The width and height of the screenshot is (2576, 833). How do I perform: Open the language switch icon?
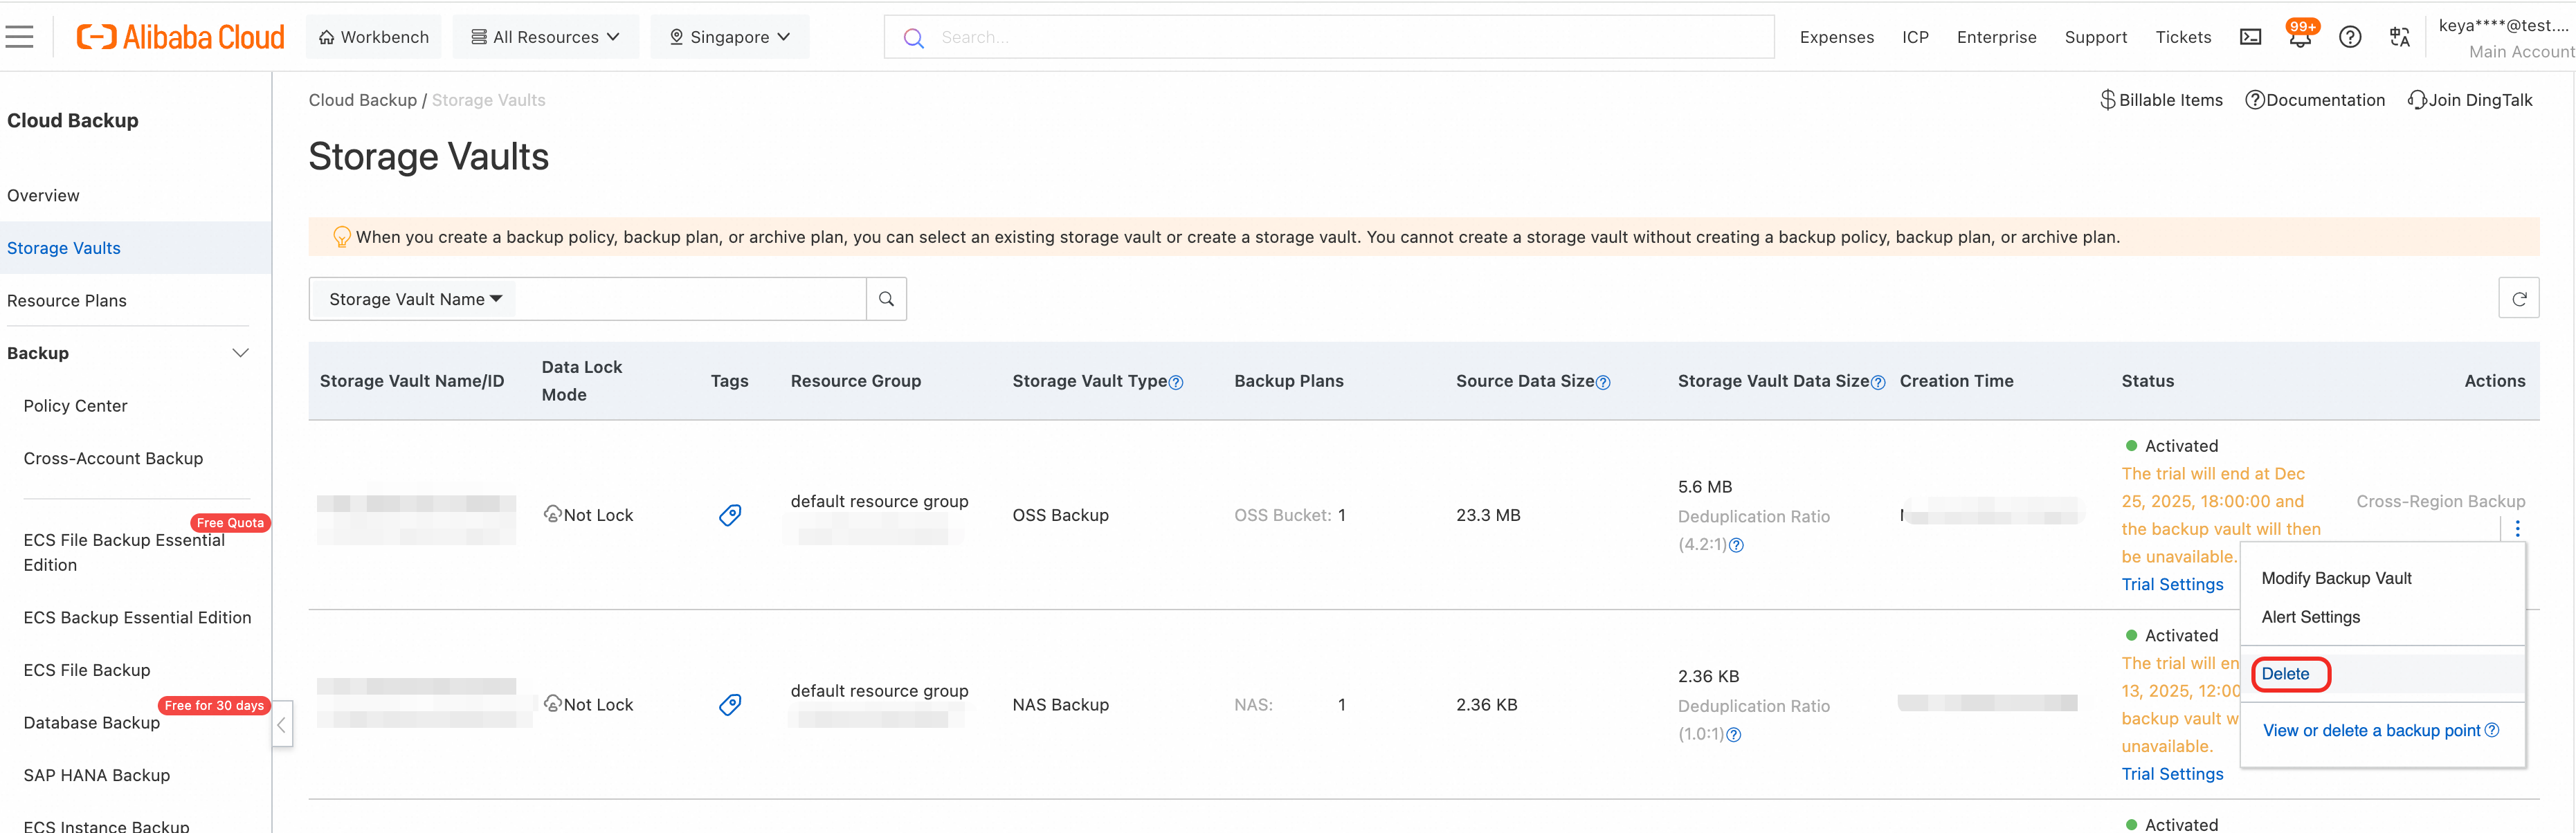2400,37
